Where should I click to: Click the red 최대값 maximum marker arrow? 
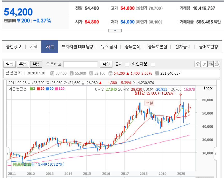(181, 94)
